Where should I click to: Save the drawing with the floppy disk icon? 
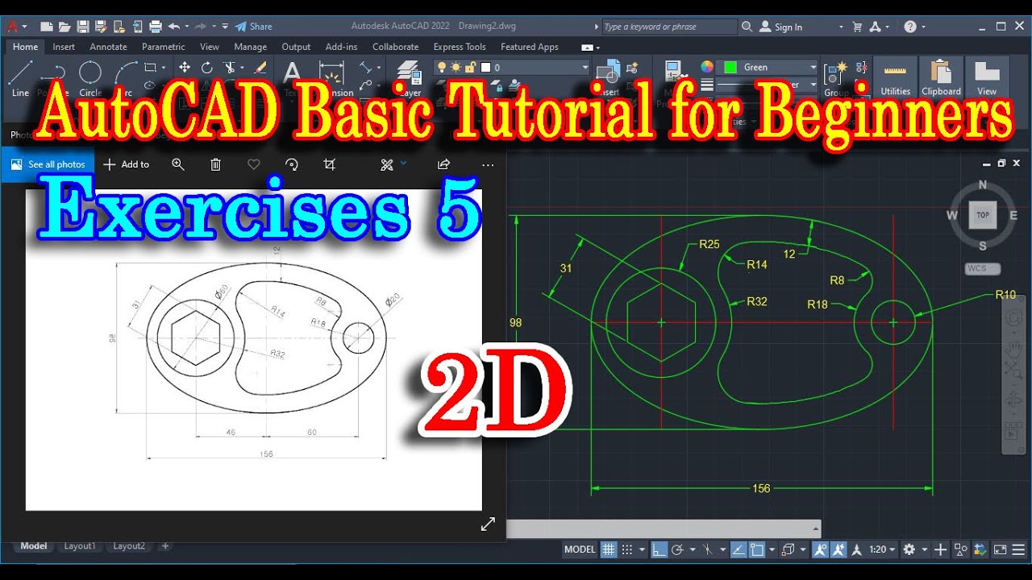point(83,27)
